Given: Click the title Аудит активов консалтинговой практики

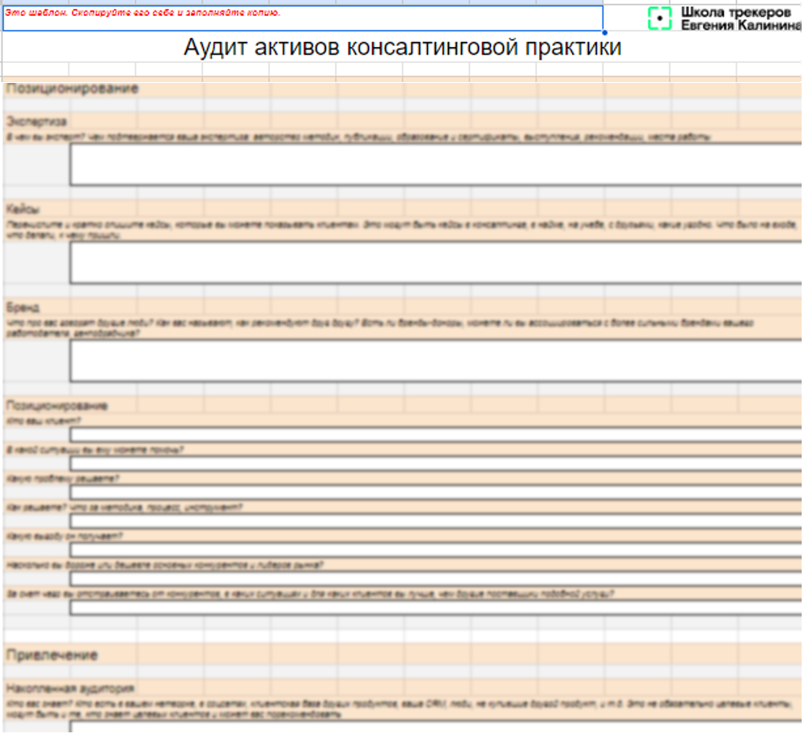Looking at the screenshot, I should coord(402,47).
